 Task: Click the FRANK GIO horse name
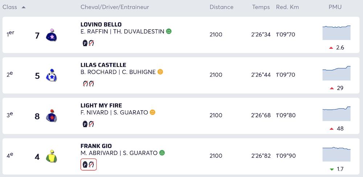click(96, 146)
